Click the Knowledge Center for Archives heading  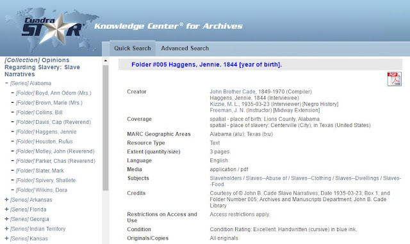[x=168, y=26]
